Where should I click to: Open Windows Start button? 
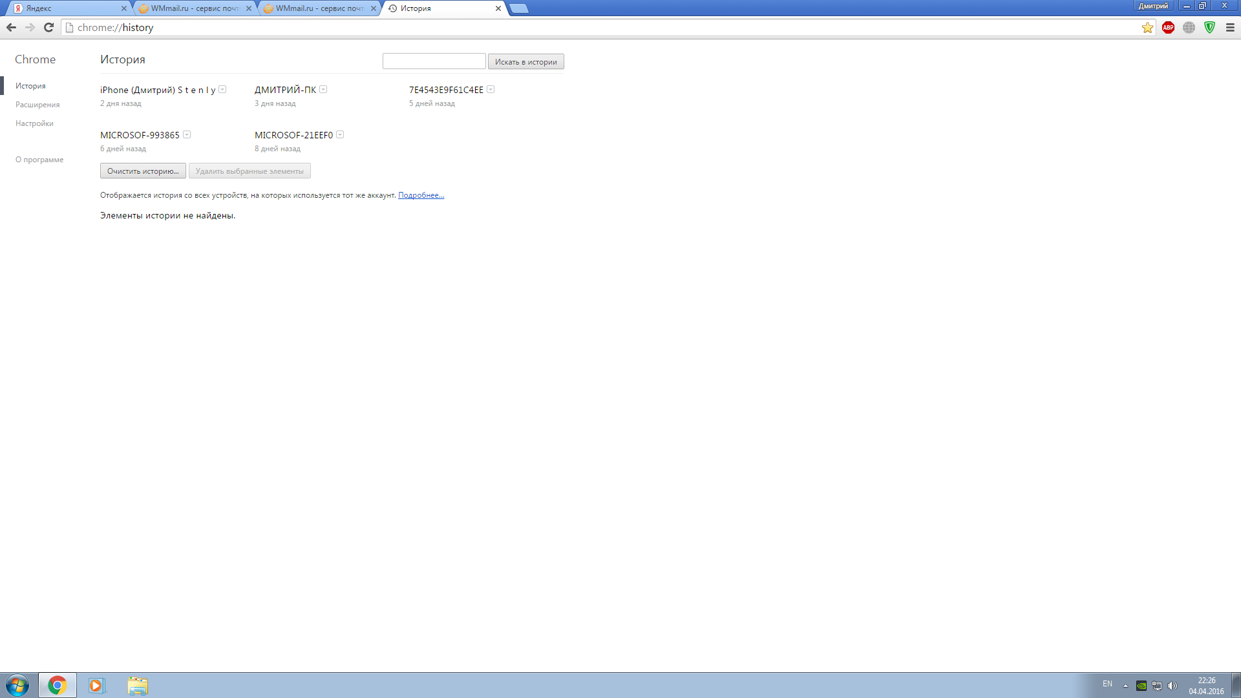pyautogui.click(x=17, y=685)
